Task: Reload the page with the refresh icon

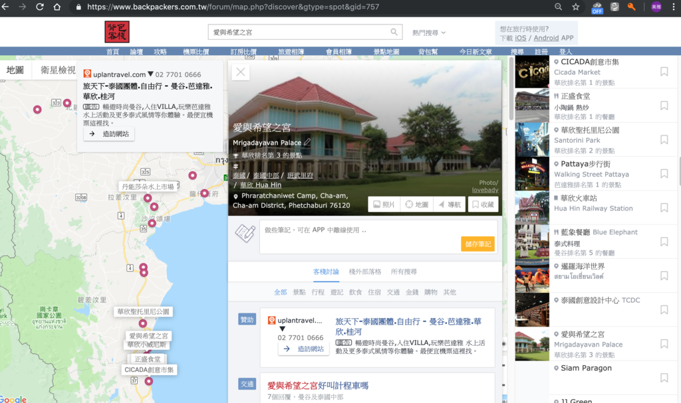Action: pyautogui.click(x=39, y=7)
